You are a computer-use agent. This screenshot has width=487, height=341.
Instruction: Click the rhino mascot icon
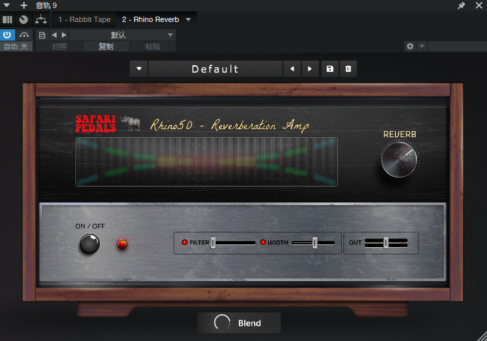pyautogui.click(x=131, y=123)
